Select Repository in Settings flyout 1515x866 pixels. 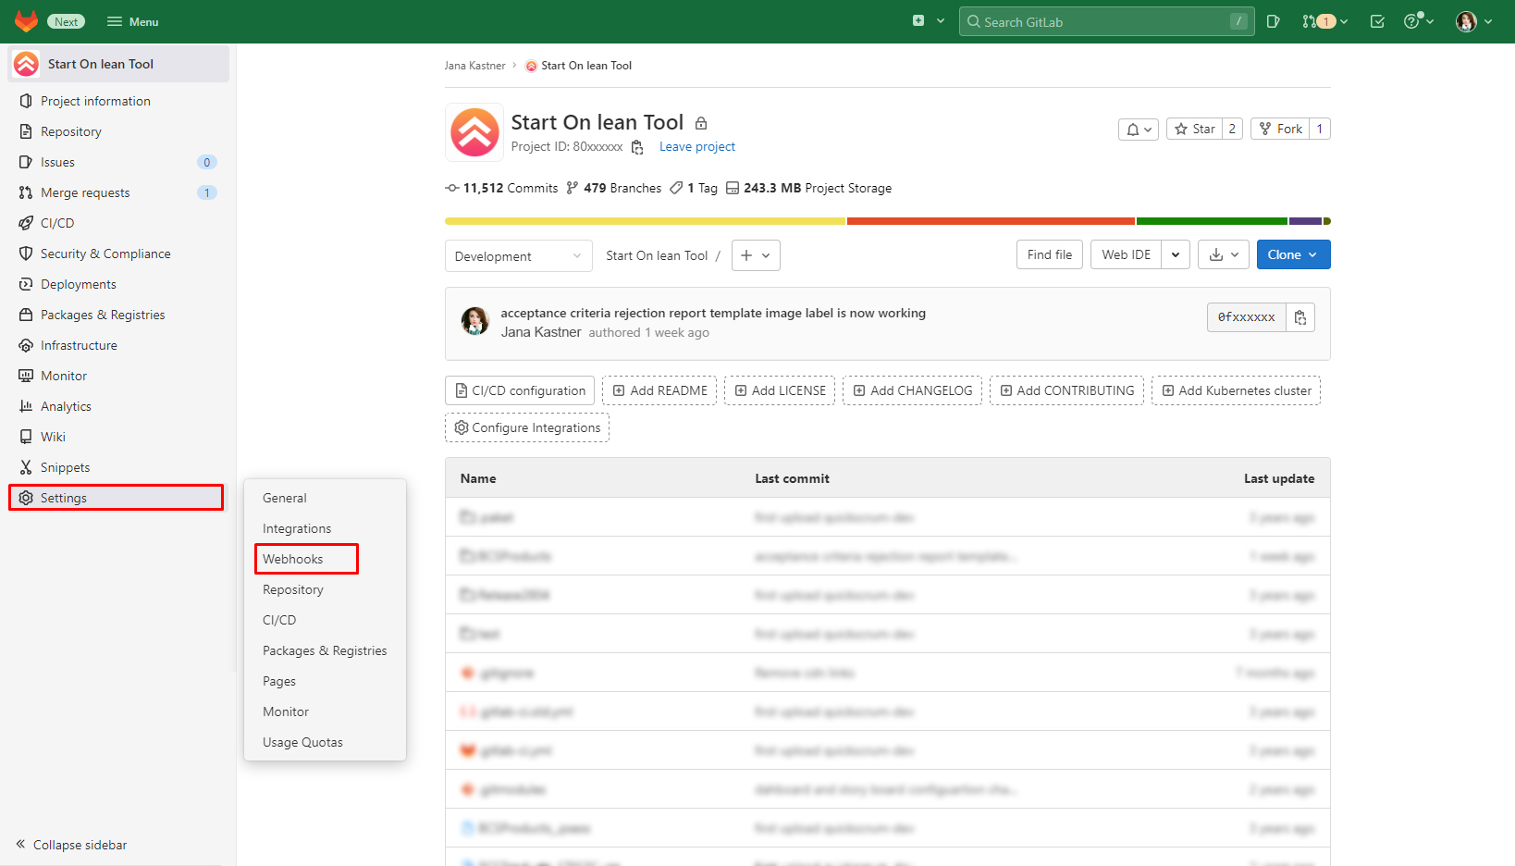(x=293, y=589)
